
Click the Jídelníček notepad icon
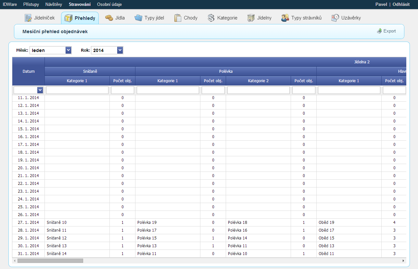(28, 18)
